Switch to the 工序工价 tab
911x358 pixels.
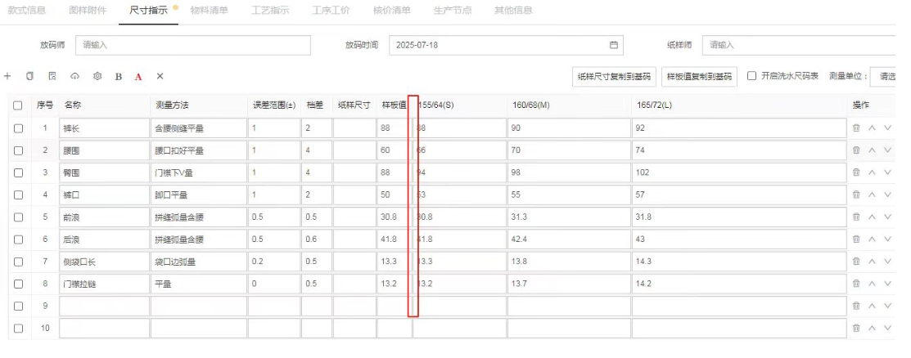tap(331, 11)
